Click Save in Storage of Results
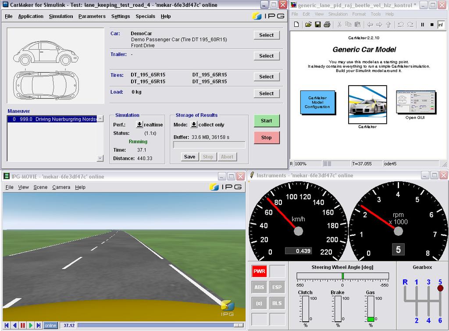Image resolution: width=449 pixels, height=331 pixels. (x=189, y=157)
